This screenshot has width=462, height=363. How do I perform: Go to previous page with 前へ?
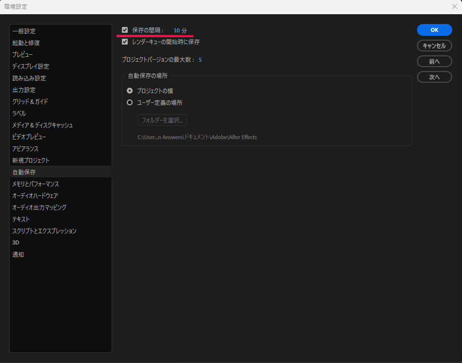(434, 61)
